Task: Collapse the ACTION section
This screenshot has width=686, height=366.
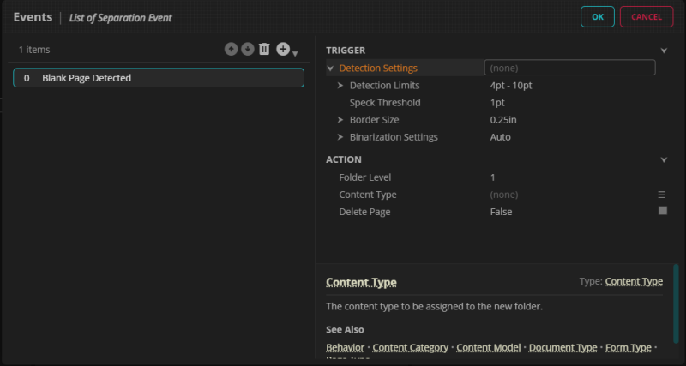Action: (x=664, y=159)
